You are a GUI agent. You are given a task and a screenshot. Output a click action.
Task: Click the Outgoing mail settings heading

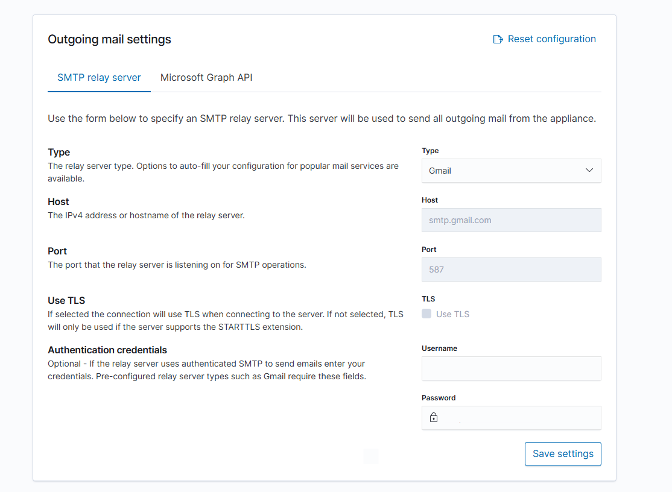tap(109, 39)
